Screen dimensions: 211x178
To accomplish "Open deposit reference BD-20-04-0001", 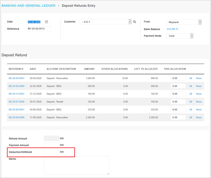I will pos(16,78).
